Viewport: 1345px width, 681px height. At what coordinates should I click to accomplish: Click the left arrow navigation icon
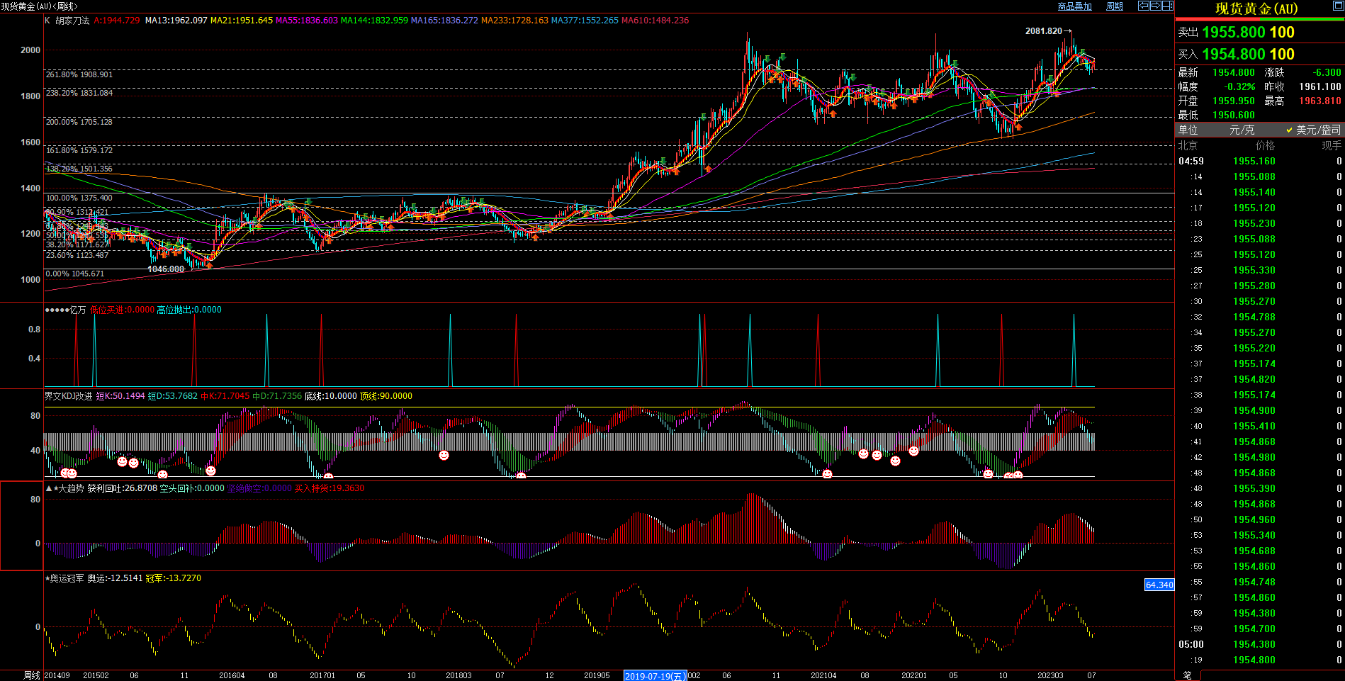tap(1144, 6)
